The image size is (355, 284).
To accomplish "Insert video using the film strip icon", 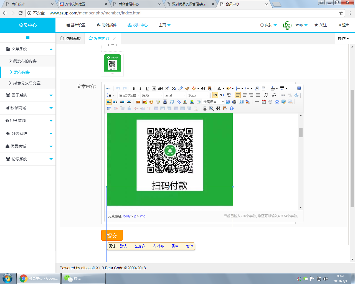I will click(x=165, y=102).
